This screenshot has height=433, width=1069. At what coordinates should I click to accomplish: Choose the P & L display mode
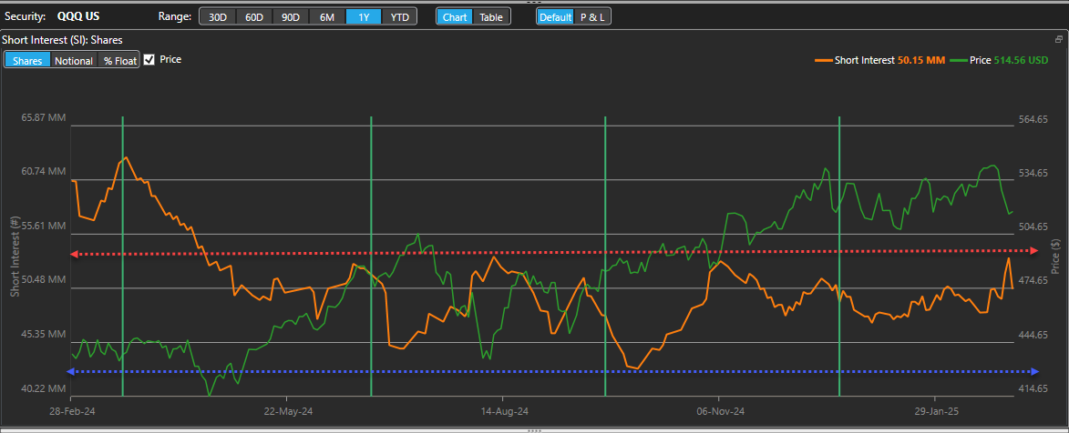(592, 17)
